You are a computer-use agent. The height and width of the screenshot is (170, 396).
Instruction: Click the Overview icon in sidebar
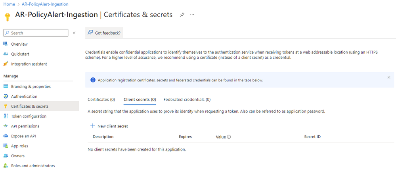[6, 44]
